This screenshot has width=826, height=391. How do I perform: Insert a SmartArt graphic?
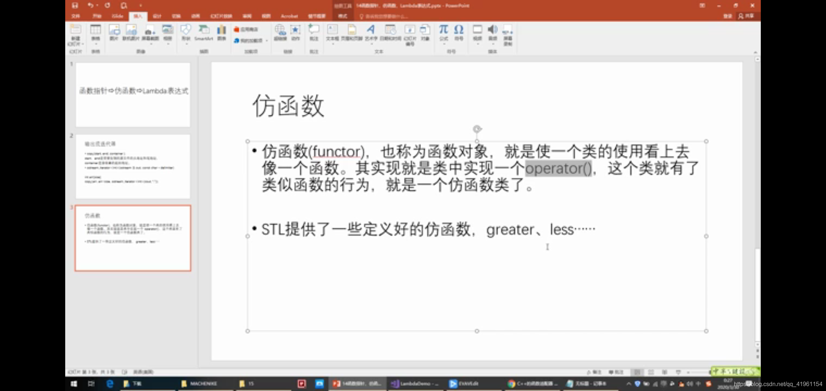click(x=204, y=32)
